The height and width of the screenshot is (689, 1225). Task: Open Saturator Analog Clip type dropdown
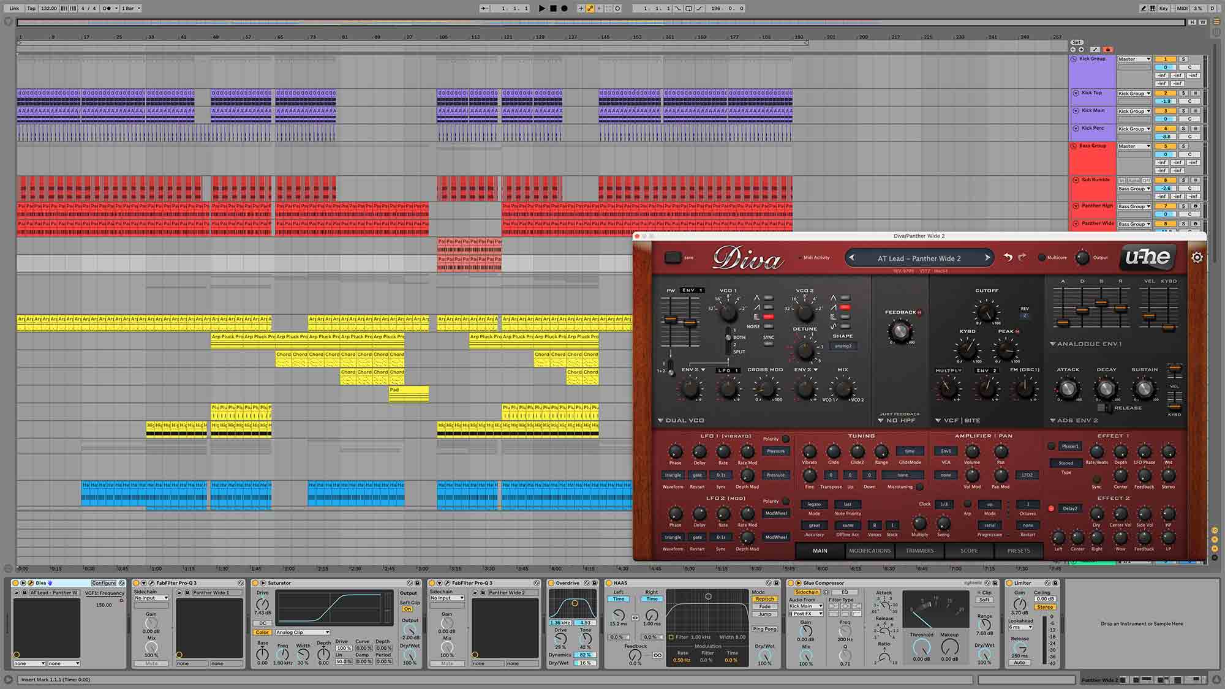(302, 632)
